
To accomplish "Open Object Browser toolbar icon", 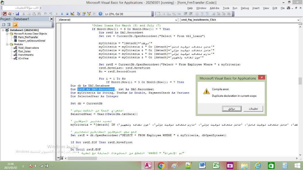I will [89, 14].
